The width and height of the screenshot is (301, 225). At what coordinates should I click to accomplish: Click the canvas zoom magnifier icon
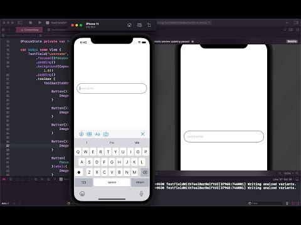click(280, 173)
